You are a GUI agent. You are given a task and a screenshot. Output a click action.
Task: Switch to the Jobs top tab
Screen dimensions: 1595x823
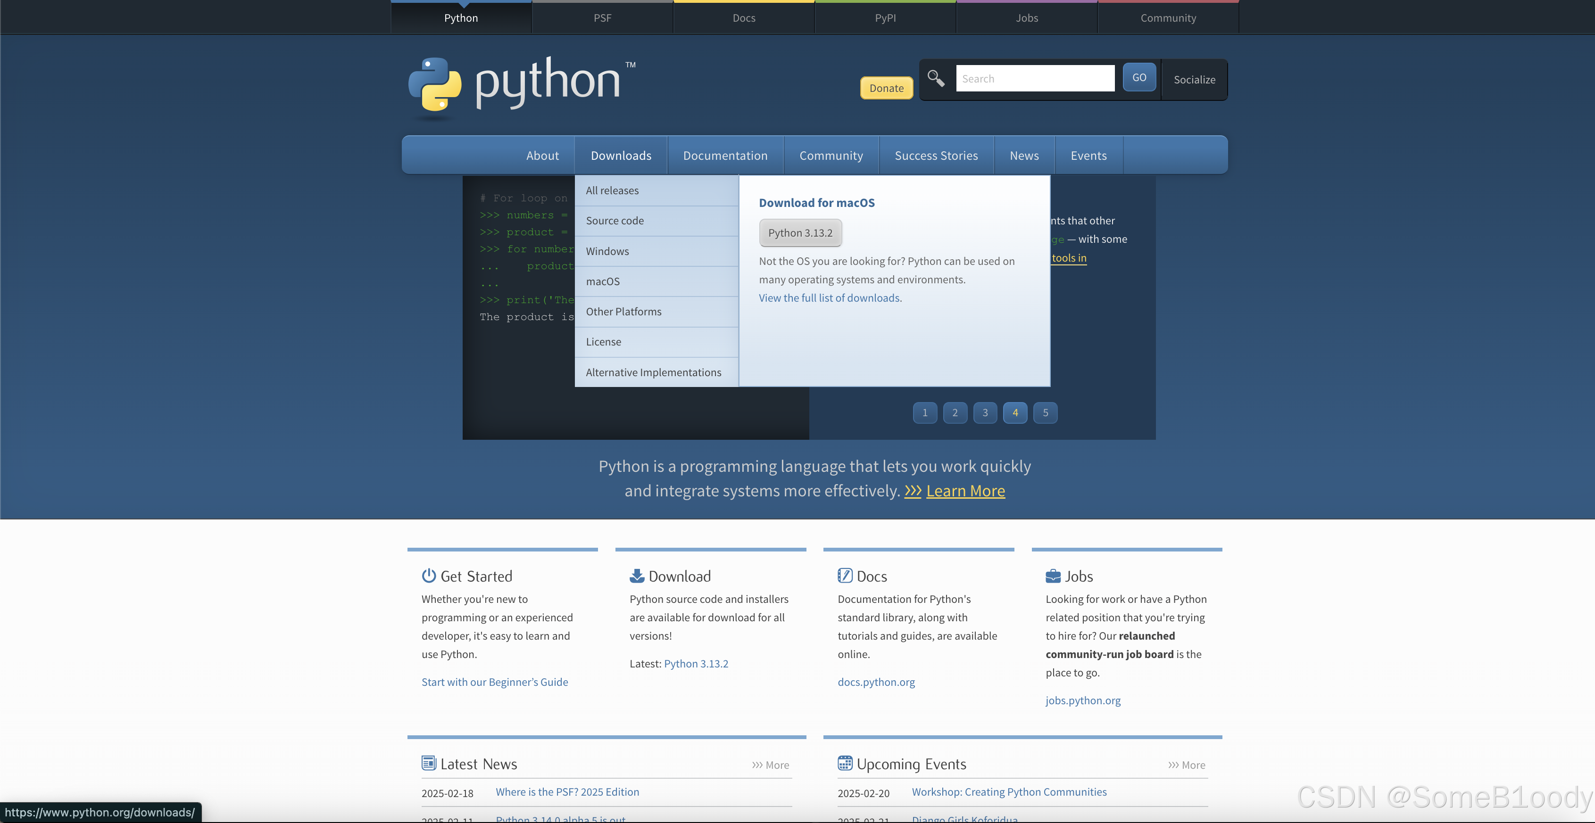(1027, 17)
